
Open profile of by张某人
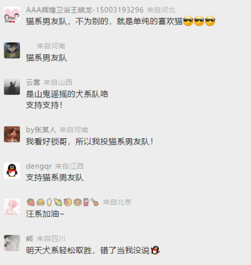(x=41, y=130)
